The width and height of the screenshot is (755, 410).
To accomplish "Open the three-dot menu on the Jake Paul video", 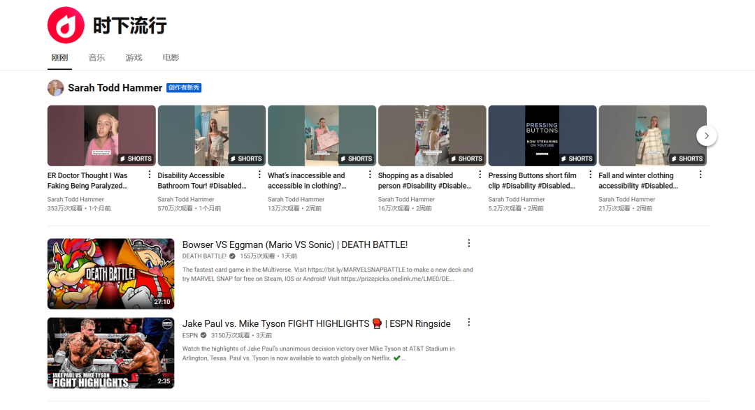I will pos(468,322).
